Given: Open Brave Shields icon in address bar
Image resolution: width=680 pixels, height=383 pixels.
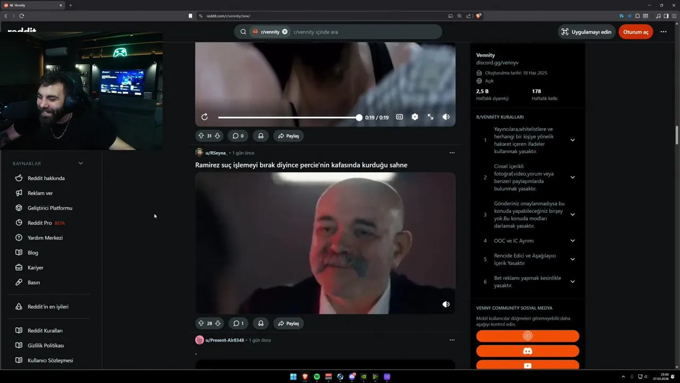Looking at the screenshot, I should [x=479, y=16].
